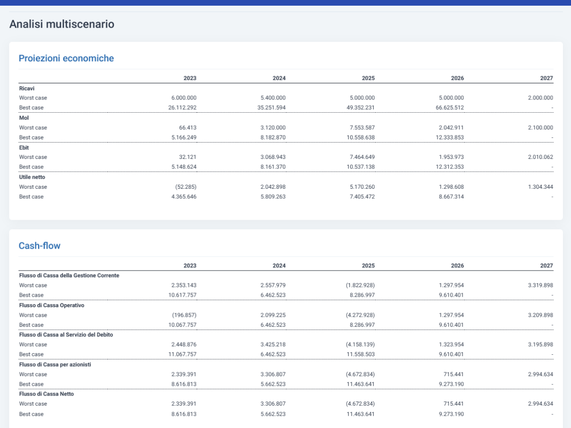571x428 pixels.
Task: Click Ricavi worst case value 2.000.000
Action: (x=541, y=97)
